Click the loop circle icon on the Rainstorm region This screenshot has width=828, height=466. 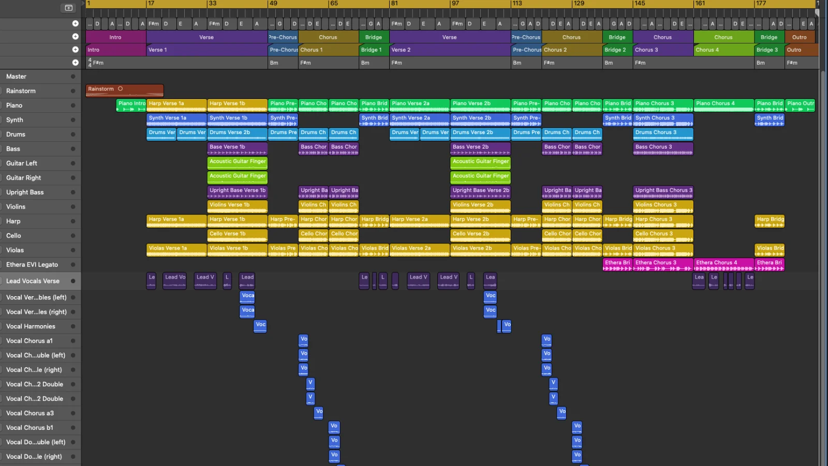(x=120, y=89)
